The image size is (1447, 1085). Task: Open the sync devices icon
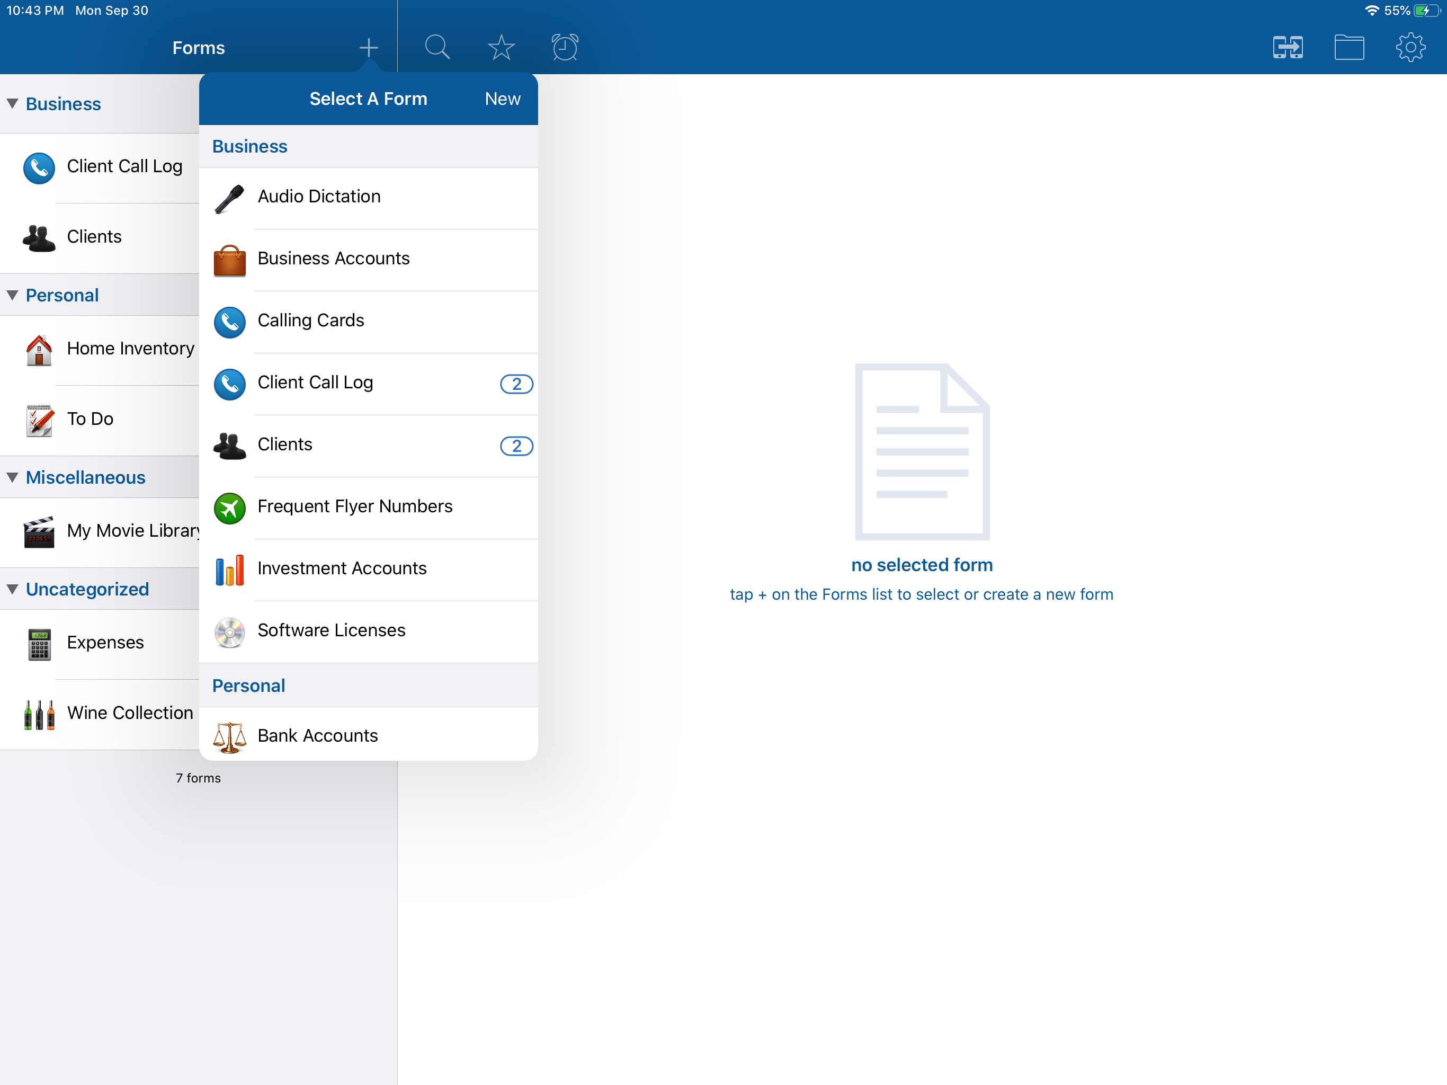tap(1288, 47)
